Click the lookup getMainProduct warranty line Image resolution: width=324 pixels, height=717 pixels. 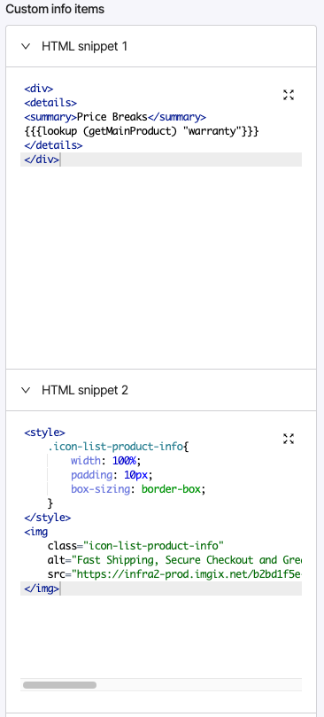(x=142, y=131)
